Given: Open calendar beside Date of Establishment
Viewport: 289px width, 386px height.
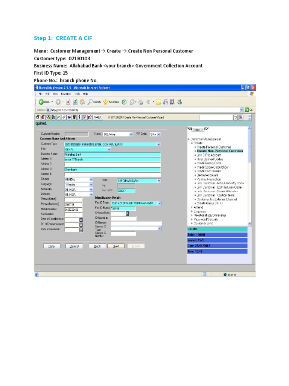Looking at the screenshot, I should point(81,219).
